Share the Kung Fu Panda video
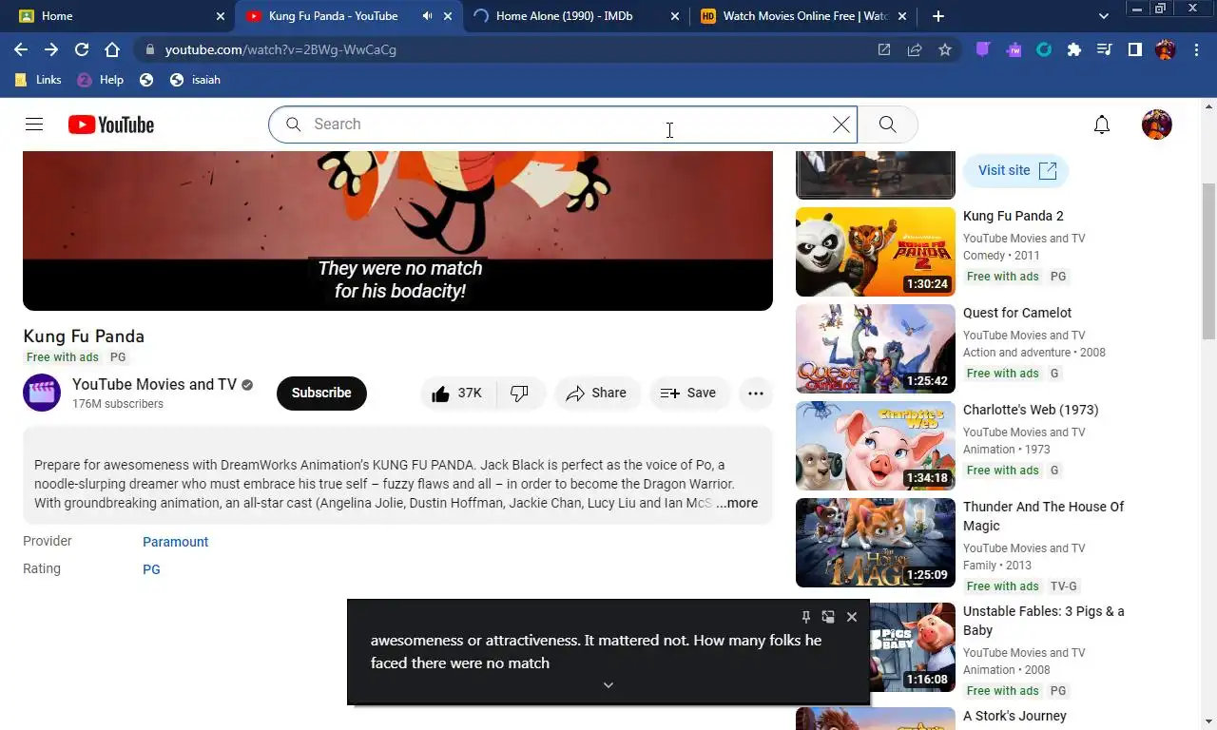Viewport: 1217px width, 730px height. (x=597, y=394)
